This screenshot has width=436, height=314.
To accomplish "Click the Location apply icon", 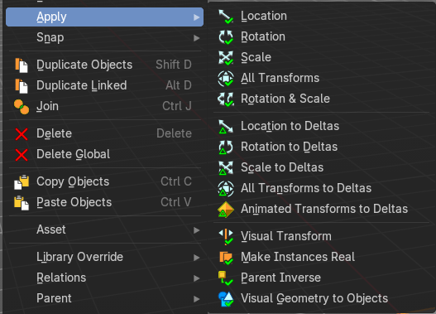I will pos(226,17).
